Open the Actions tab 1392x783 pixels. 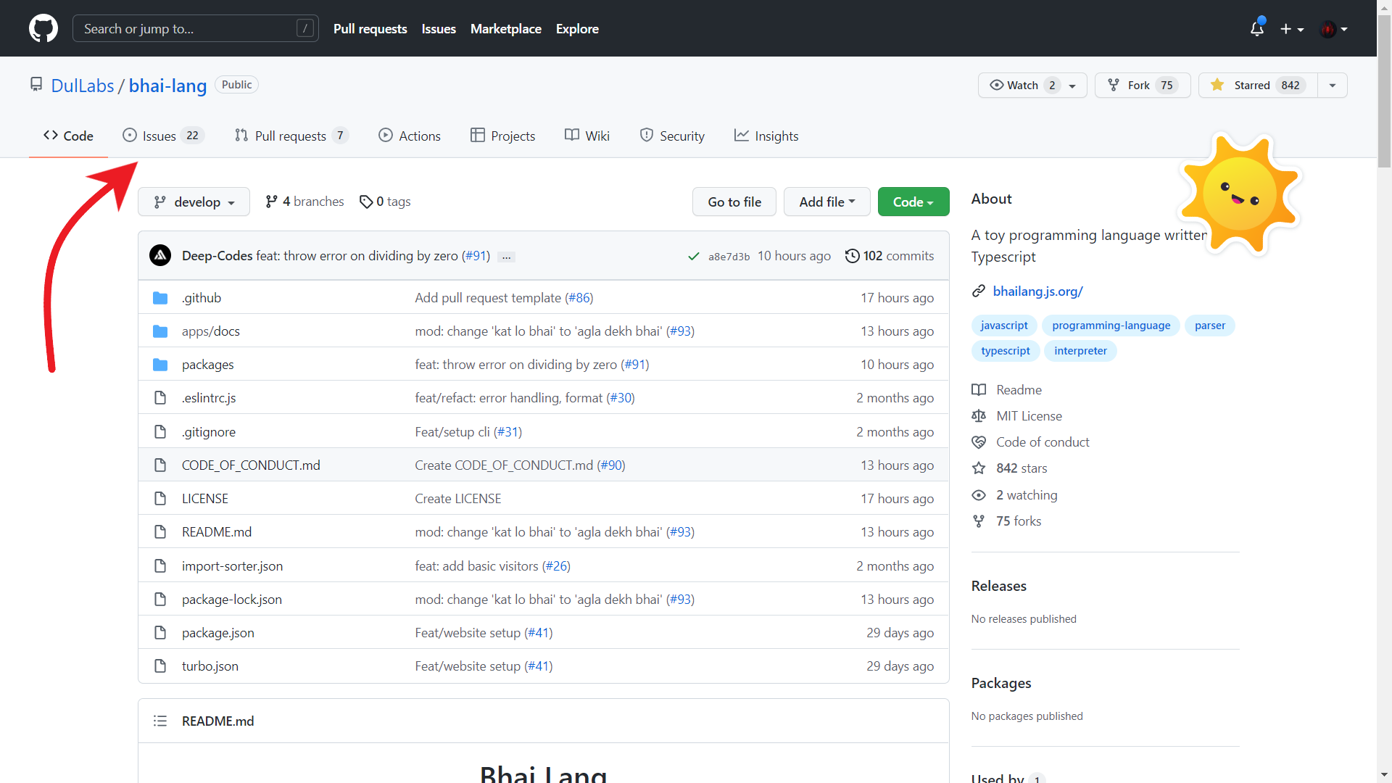click(410, 136)
